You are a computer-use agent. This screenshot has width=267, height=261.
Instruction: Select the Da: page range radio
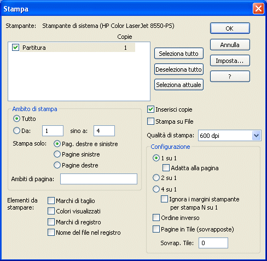[16, 131]
